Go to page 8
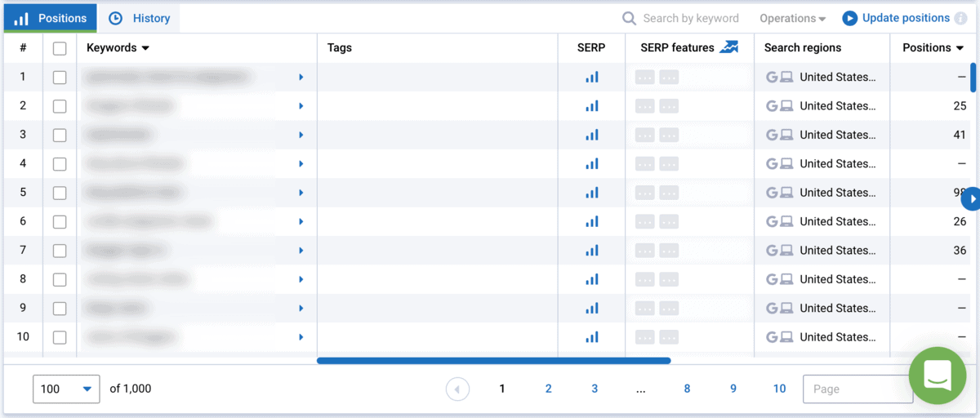 click(x=687, y=389)
